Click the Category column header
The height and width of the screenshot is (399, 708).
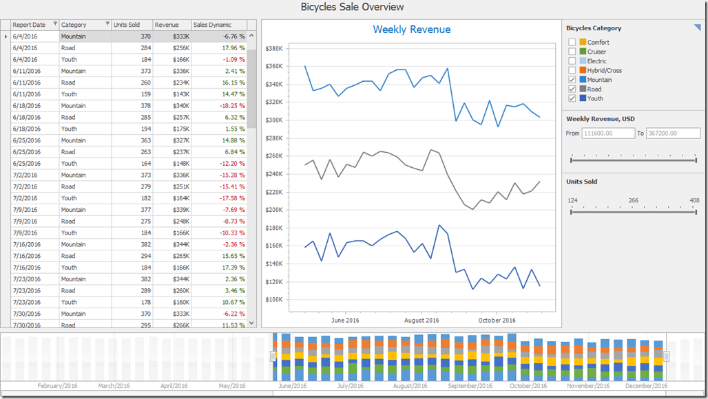[x=85, y=25]
